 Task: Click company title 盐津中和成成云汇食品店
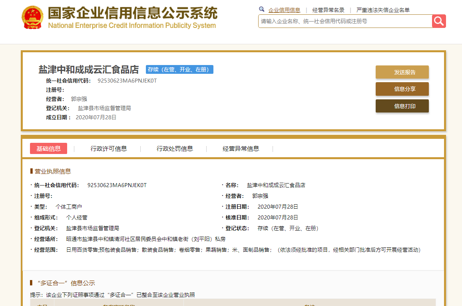pyautogui.click(x=89, y=70)
